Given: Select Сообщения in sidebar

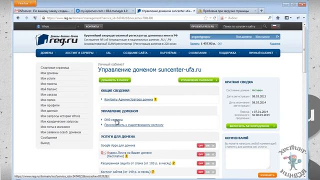Looking at the screenshot, I should (x=48, y=137).
